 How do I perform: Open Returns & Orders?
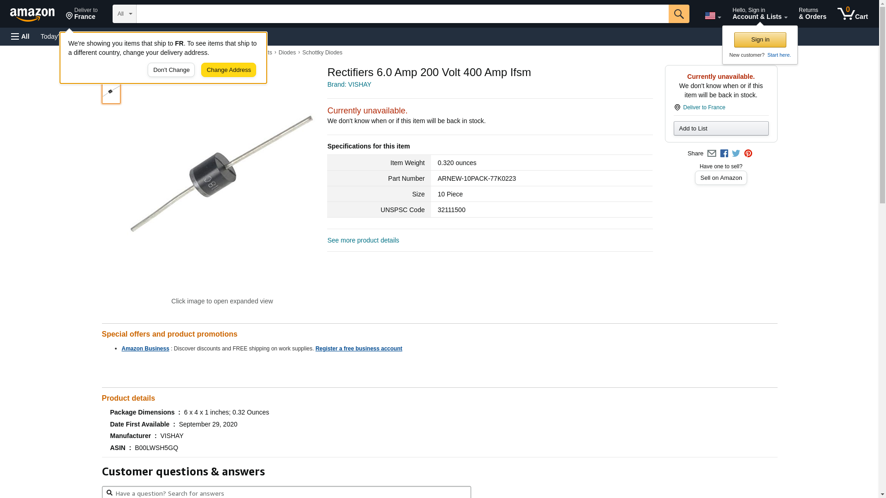pos(812,14)
